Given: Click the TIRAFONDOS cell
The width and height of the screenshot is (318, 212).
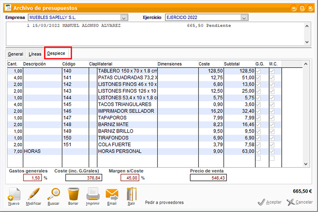Looking at the screenshot, I should (127, 138).
